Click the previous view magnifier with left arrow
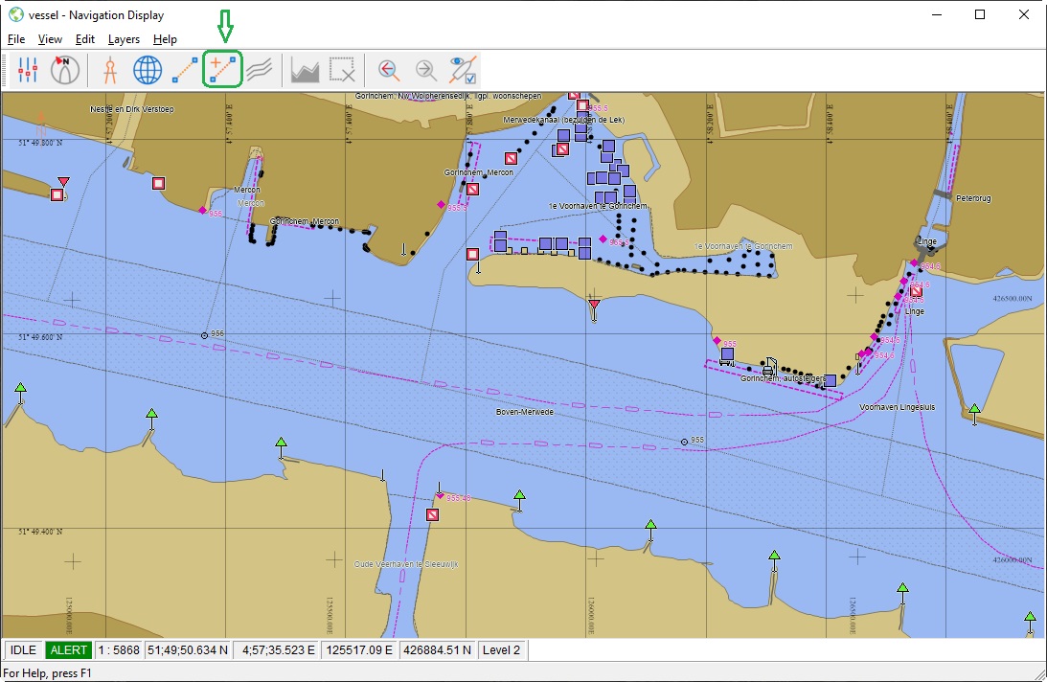1047x682 pixels. point(388,70)
